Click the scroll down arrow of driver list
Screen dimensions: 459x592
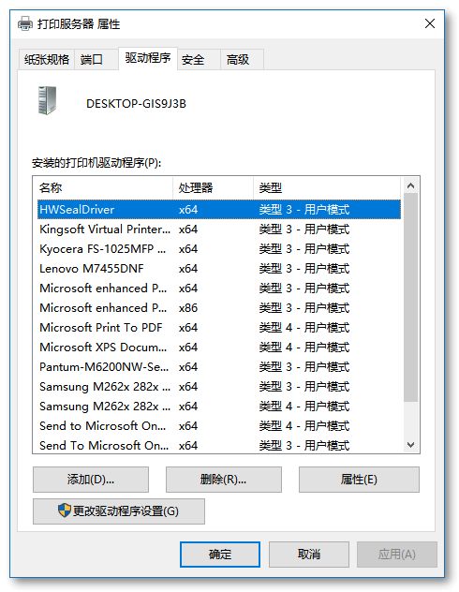click(x=410, y=445)
